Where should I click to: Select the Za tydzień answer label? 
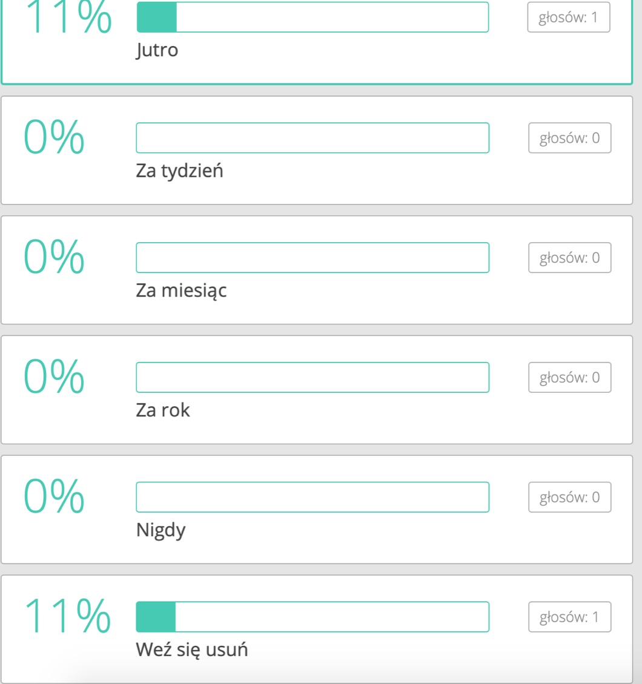(x=179, y=171)
